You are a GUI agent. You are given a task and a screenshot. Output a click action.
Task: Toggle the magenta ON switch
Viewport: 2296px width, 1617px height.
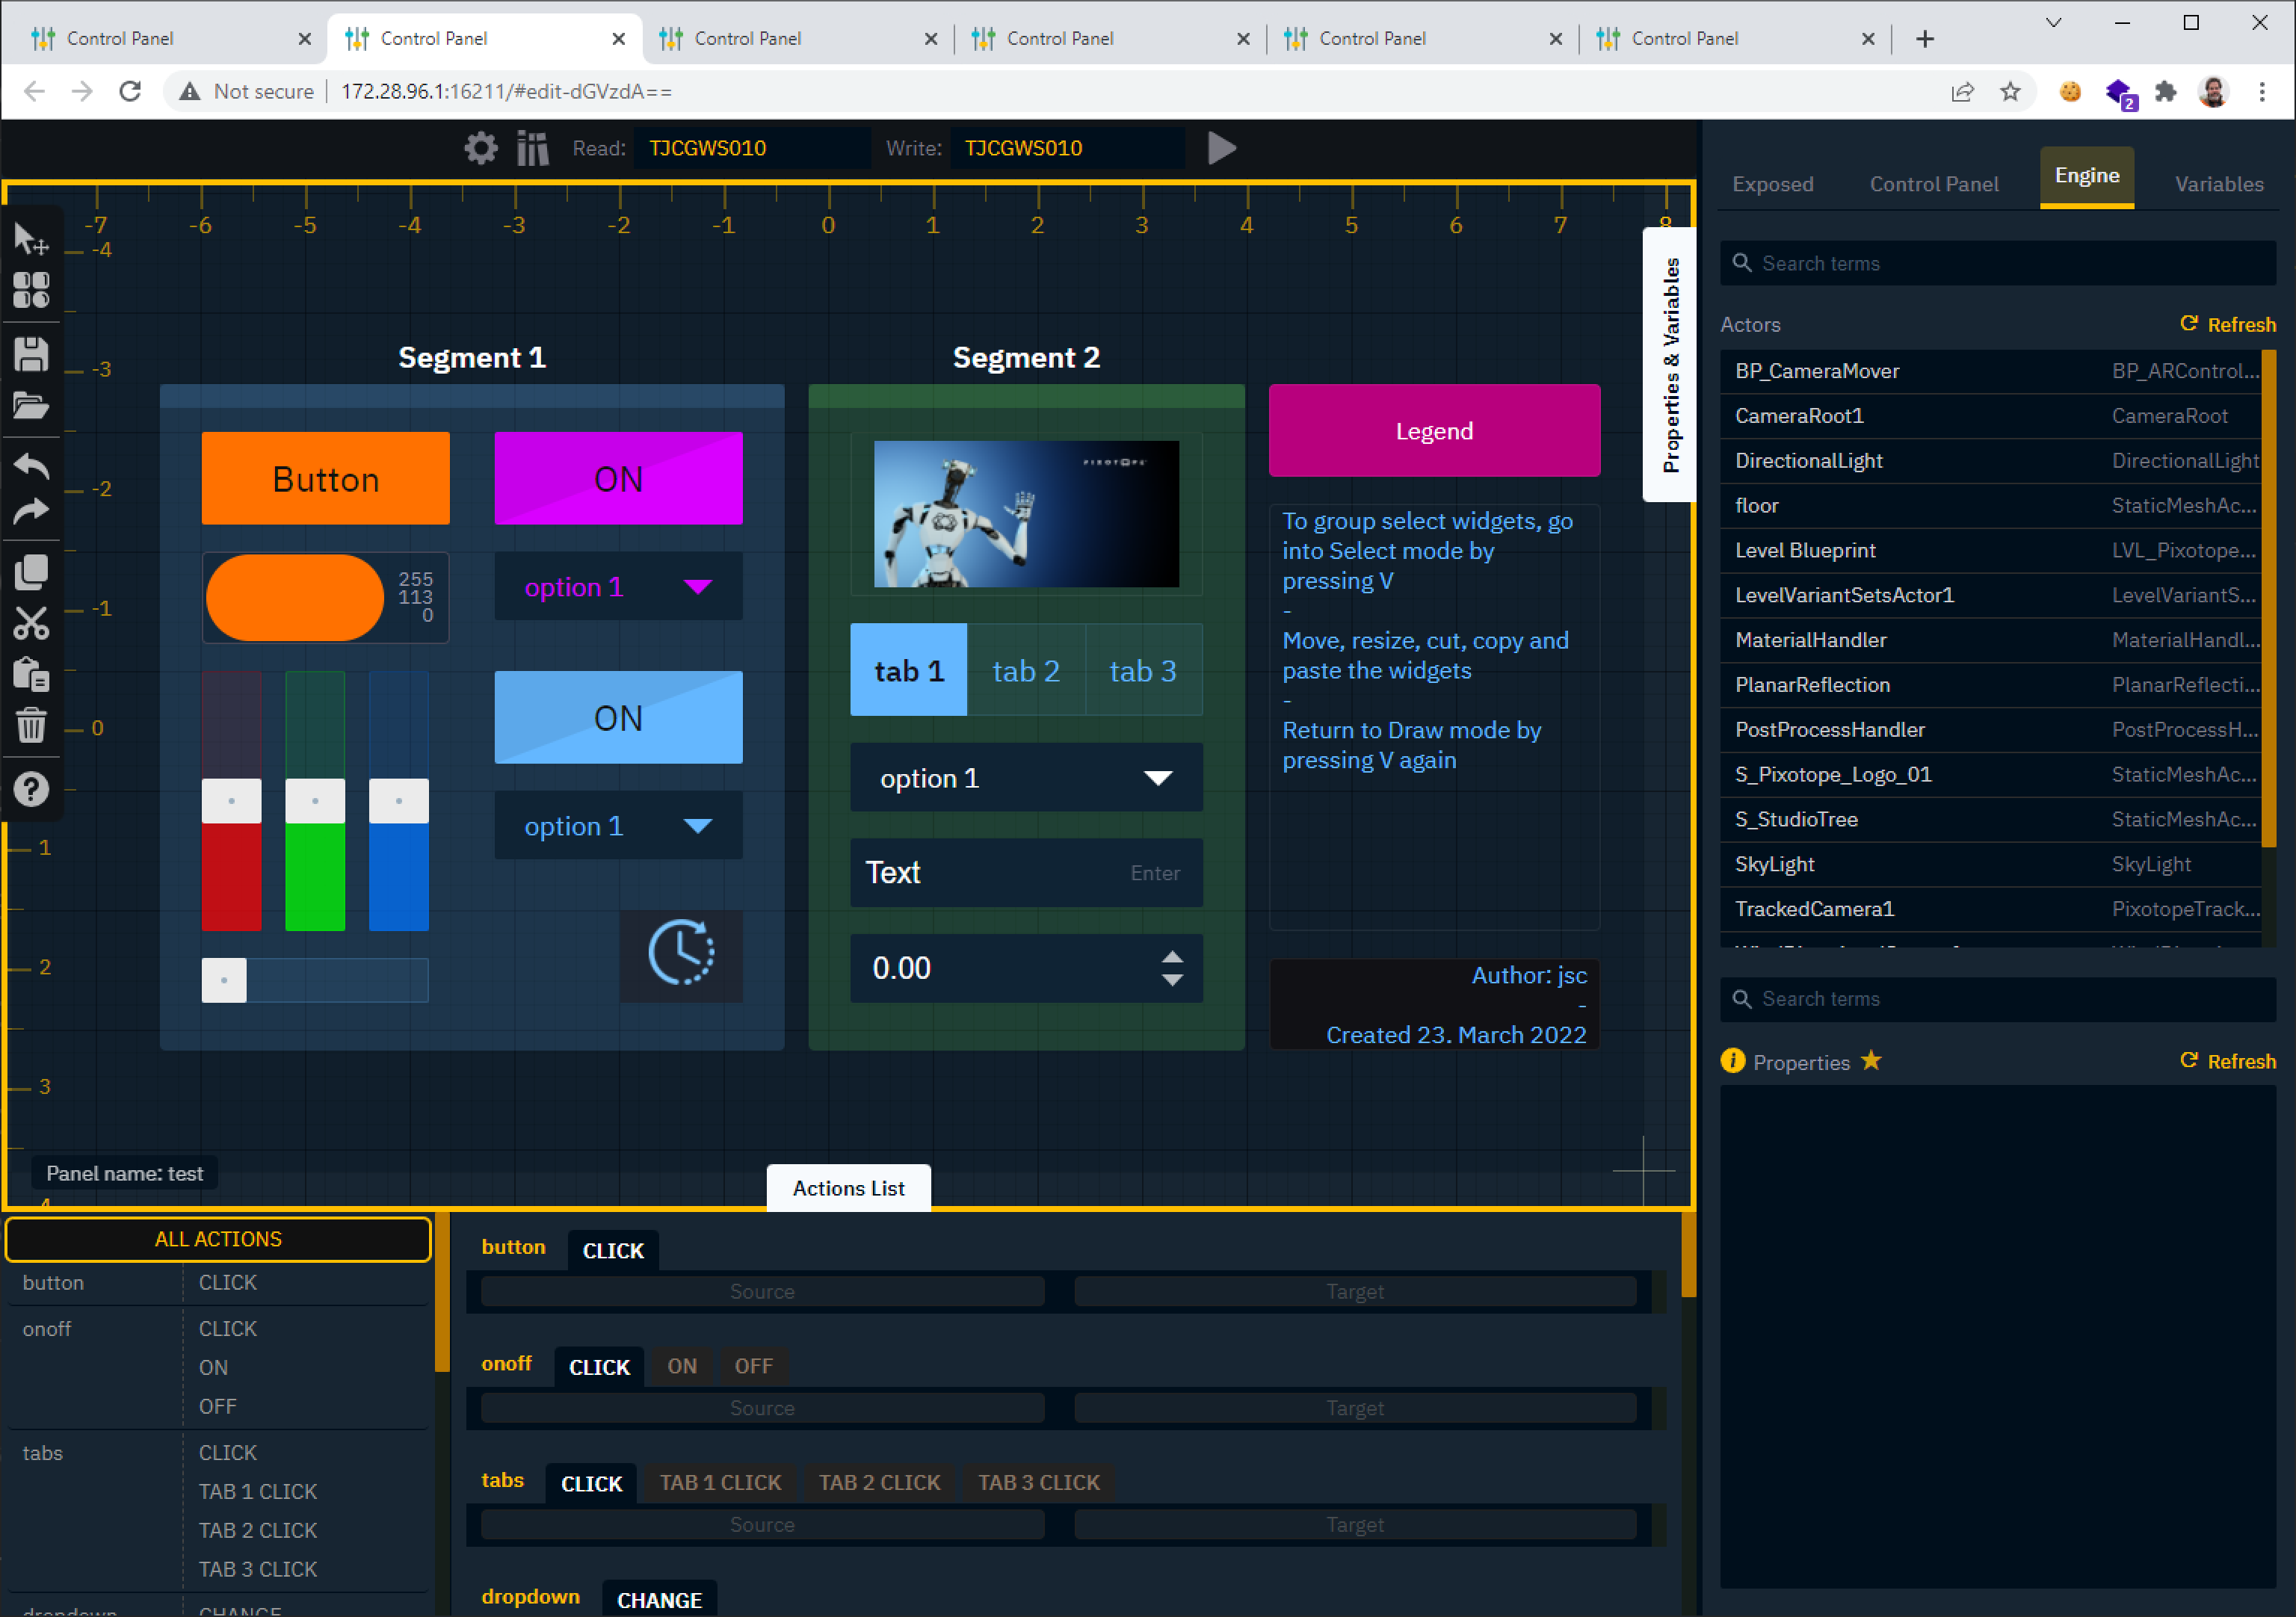[x=618, y=479]
